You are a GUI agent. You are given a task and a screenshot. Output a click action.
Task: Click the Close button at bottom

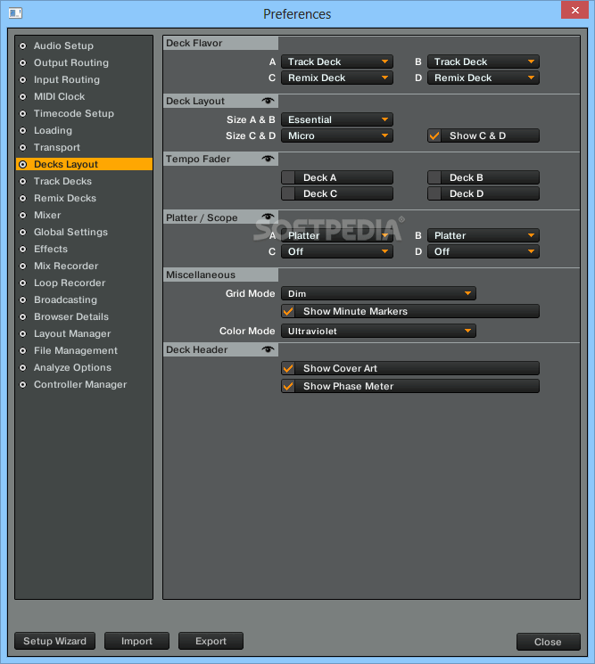(x=548, y=642)
